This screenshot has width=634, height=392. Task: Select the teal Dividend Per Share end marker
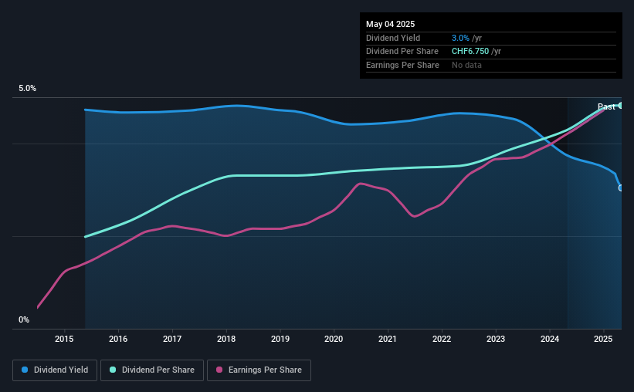[x=621, y=106]
